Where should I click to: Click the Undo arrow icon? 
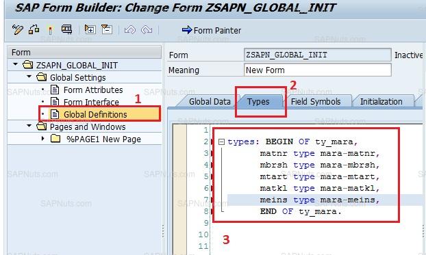(130, 29)
